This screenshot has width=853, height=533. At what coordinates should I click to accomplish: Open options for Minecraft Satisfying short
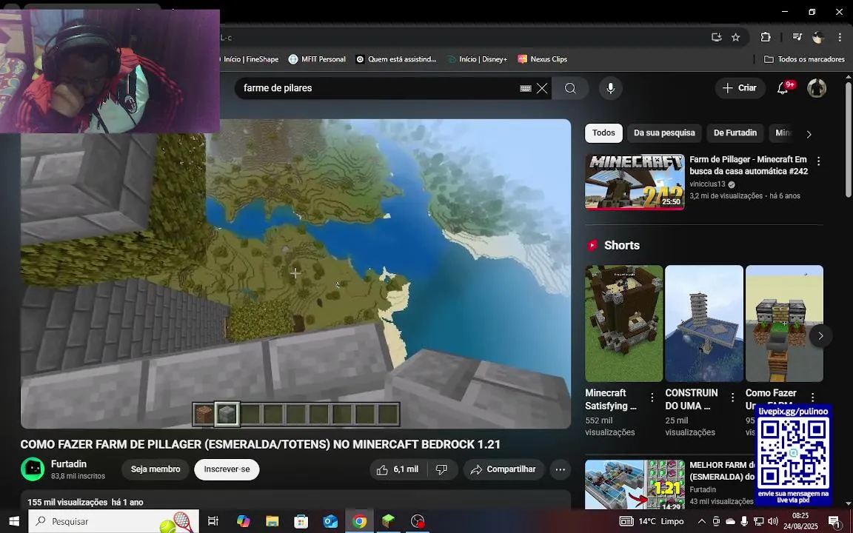652,398
